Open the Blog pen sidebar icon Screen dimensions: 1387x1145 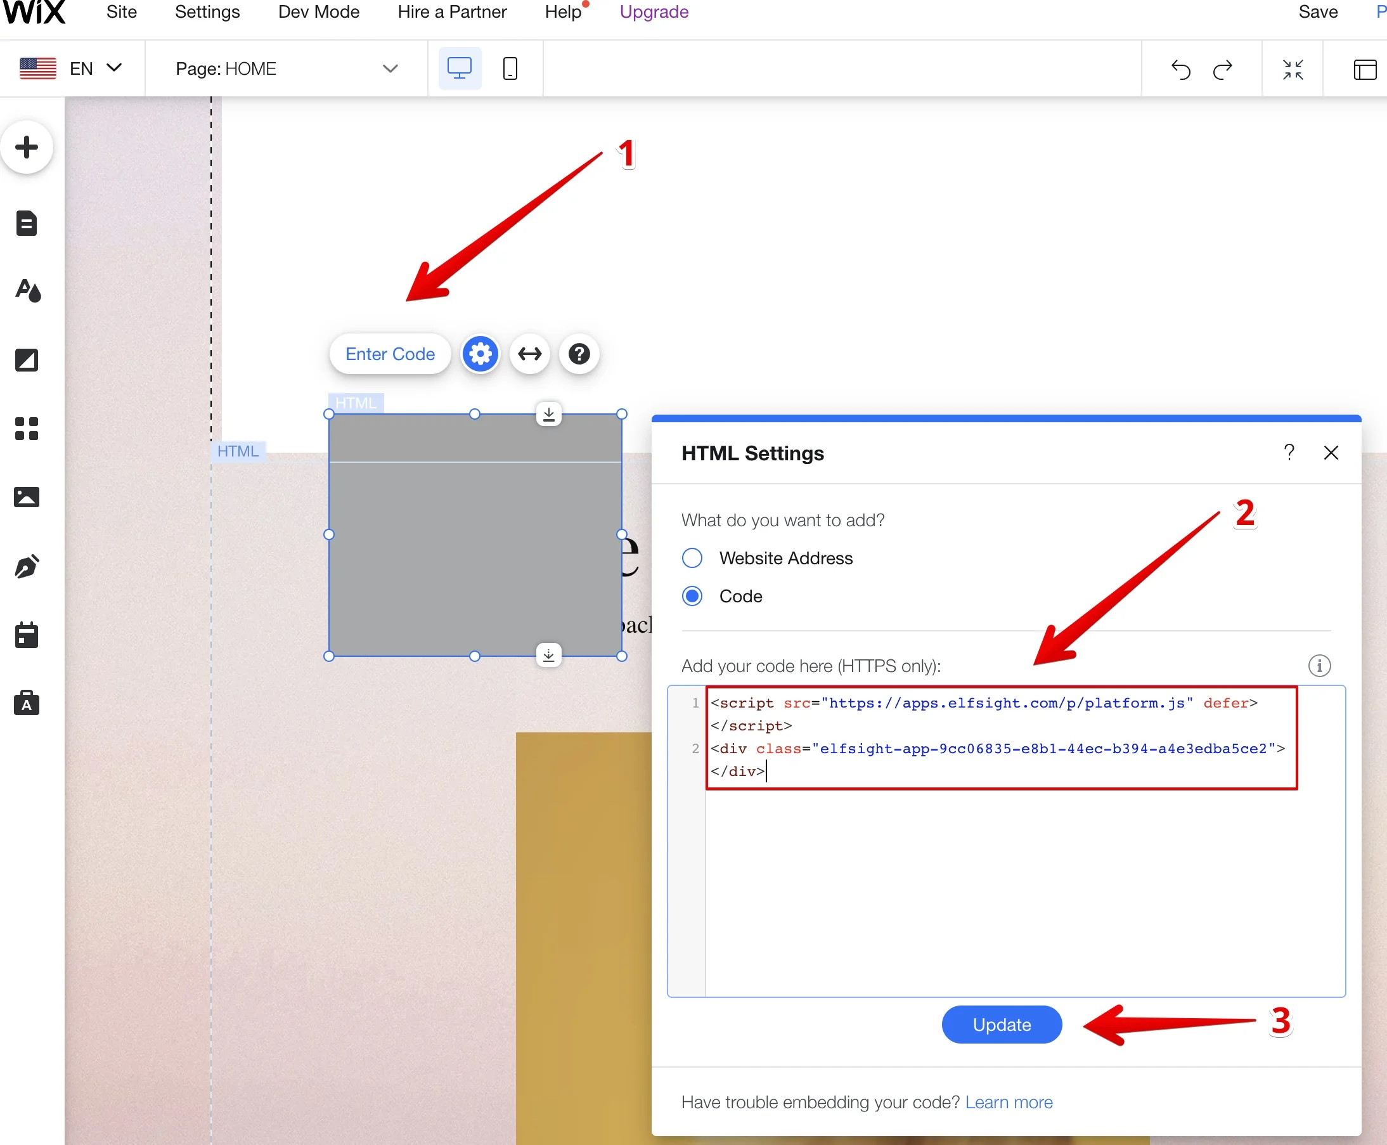click(x=27, y=567)
